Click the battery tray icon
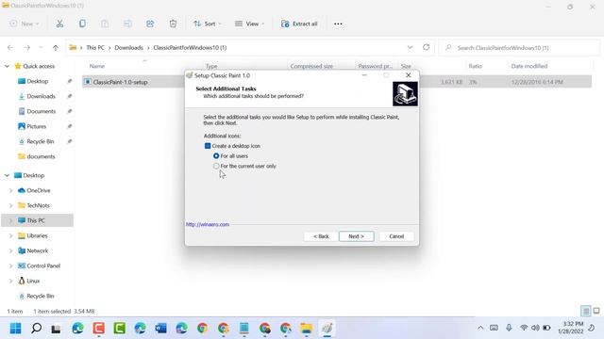 click(x=546, y=328)
